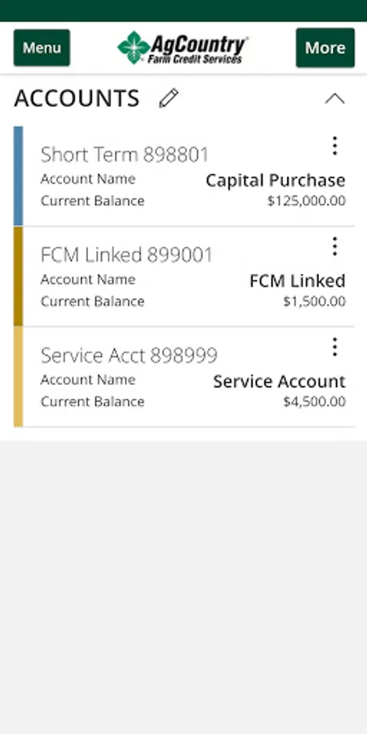
Task: Tap the More button
Action: [x=325, y=48]
